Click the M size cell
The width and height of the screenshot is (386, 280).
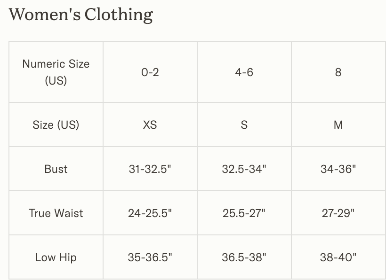coord(338,125)
